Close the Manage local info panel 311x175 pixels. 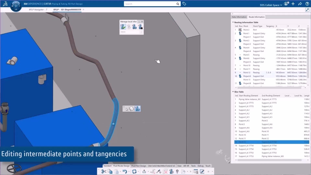(142, 21)
